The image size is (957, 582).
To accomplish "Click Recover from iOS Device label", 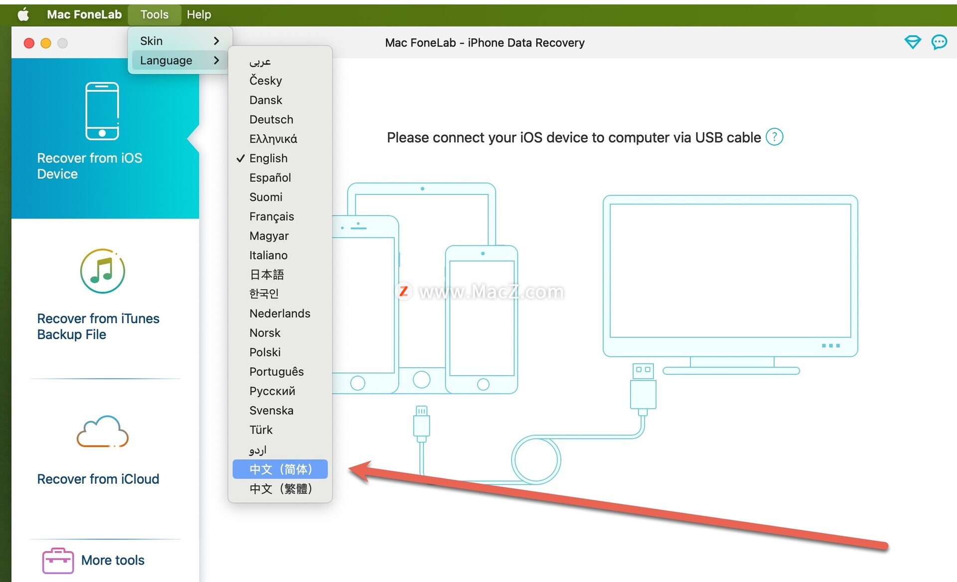I will point(90,166).
